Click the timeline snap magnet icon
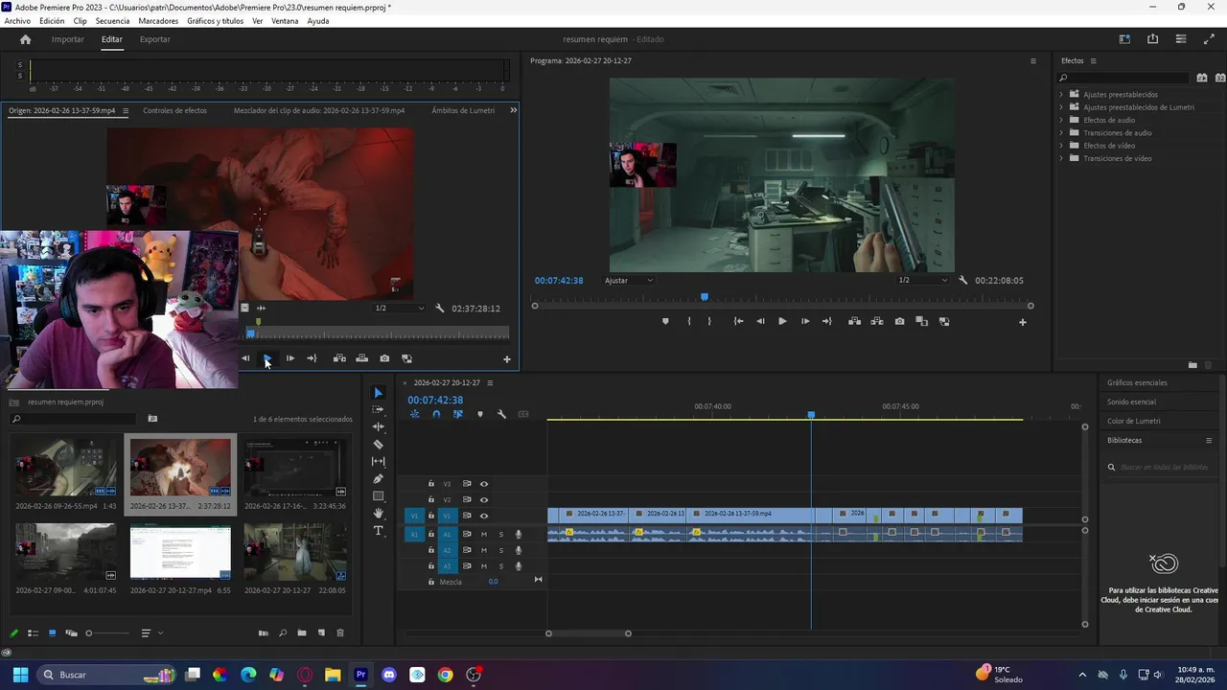 tap(436, 415)
